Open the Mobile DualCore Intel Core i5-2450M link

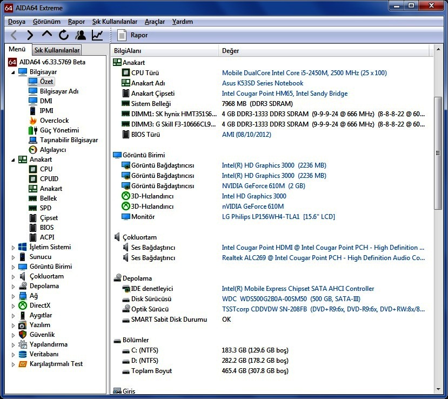(x=304, y=73)
